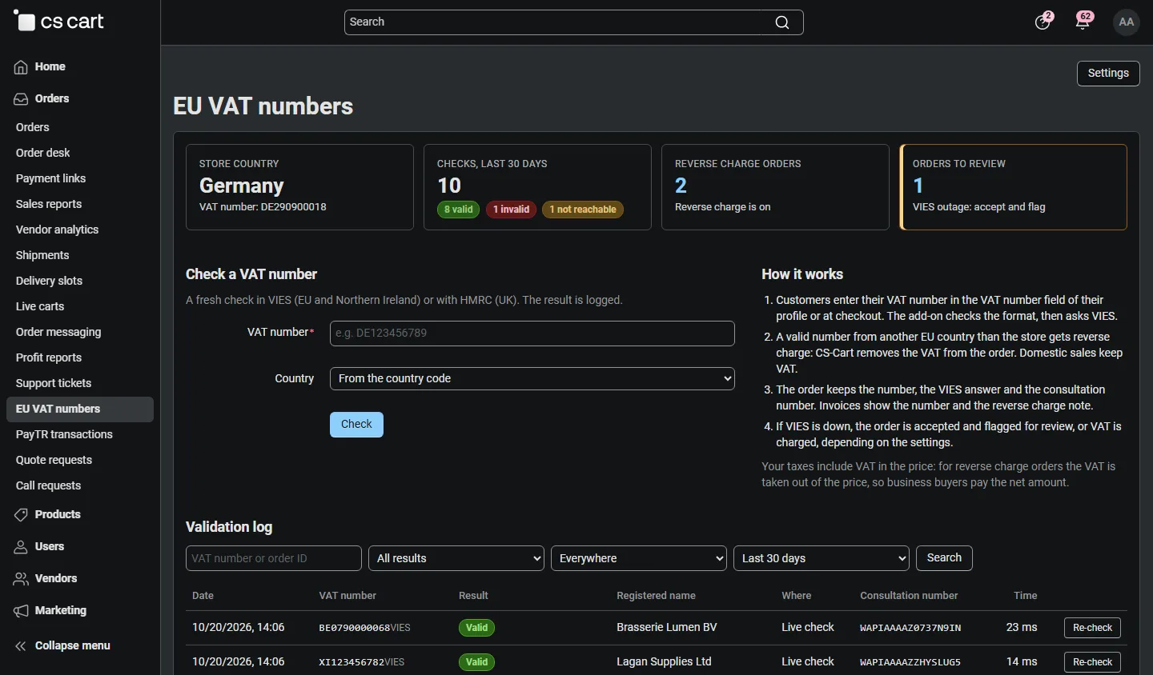Screen dimensions: 1153x675
Task: Focus the VAT number input field
Action: click(x=532, y=334)
